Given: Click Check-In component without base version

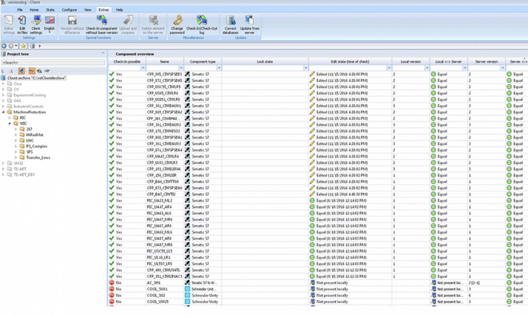Looking at the screenshot, I should click(x=102, y=21).
